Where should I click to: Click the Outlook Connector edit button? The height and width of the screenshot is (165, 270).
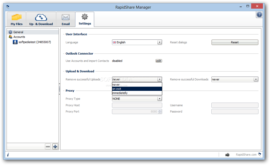pyautogui.click(x=159, y=61)
